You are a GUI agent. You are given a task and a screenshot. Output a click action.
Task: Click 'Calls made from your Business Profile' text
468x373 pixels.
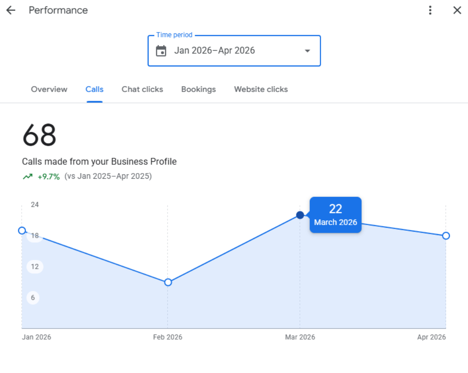tap(99, 162)
